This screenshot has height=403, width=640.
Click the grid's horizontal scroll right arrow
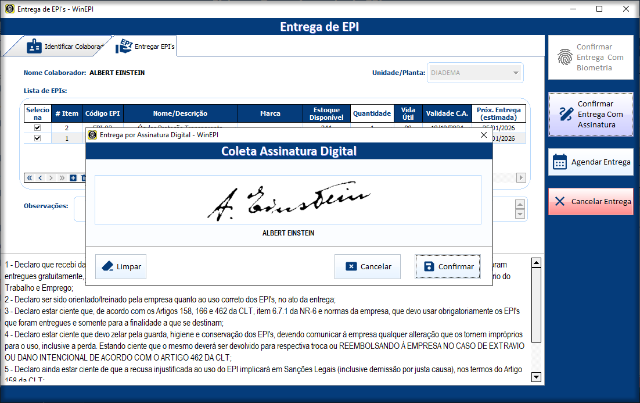[x=521, y=178]
